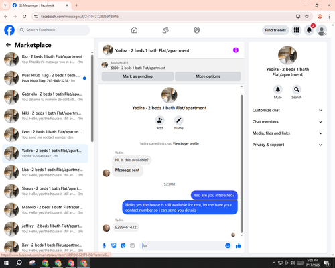Reload the page in the browser

tap(25, 17)
